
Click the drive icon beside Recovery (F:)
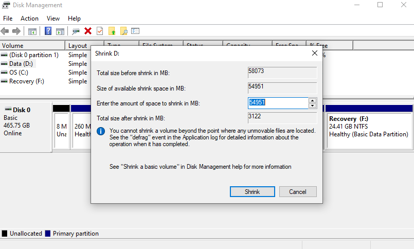(x=4, y=81)
